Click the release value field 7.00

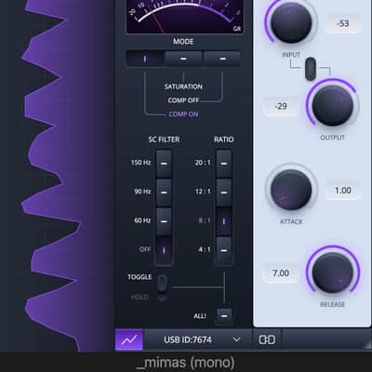(x=281, y=273)
